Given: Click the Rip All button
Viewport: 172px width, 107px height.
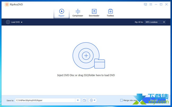Looking at the screenshot, I should 154,100.
